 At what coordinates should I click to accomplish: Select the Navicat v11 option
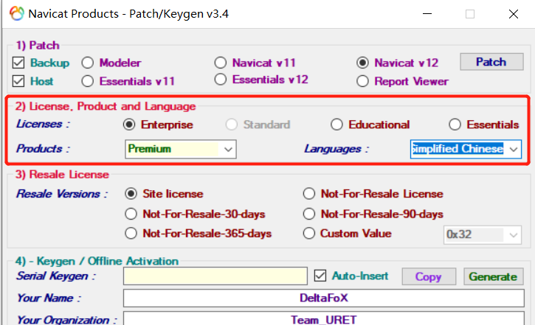221,63
